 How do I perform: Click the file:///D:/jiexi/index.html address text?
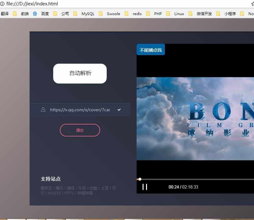(32, 4)
